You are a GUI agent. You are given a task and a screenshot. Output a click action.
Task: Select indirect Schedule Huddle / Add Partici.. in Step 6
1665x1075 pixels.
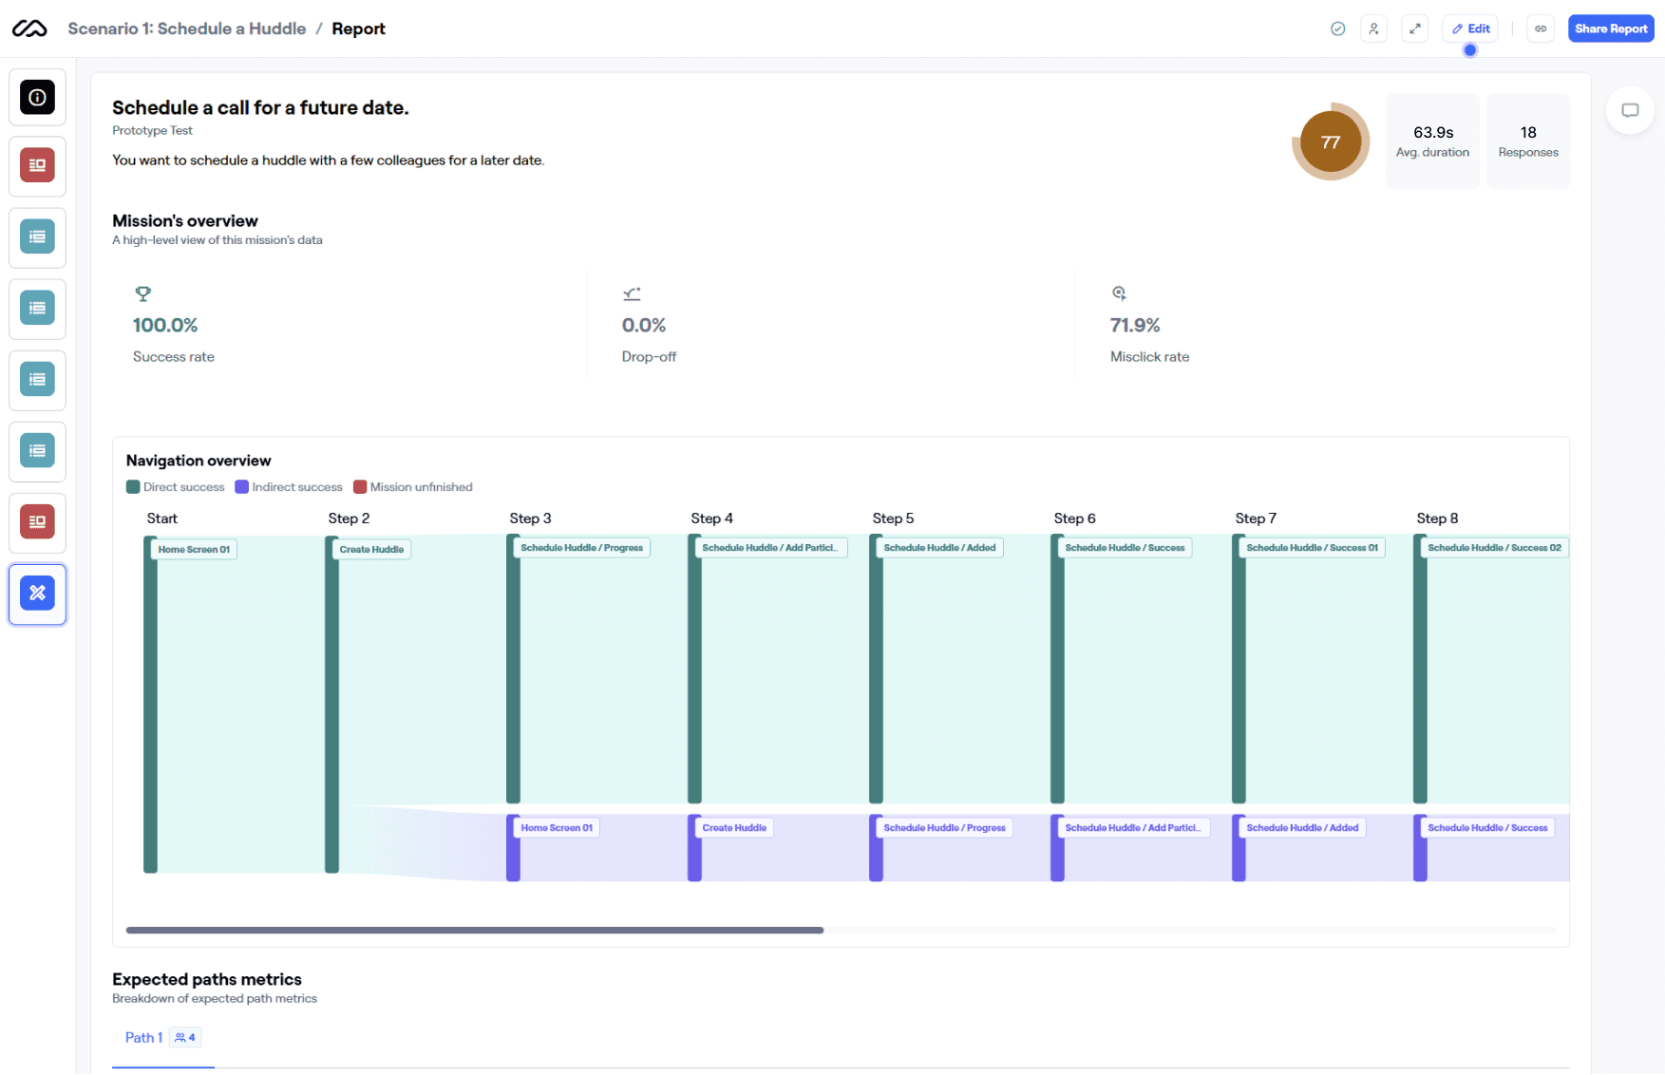(x=1133, y=828)
